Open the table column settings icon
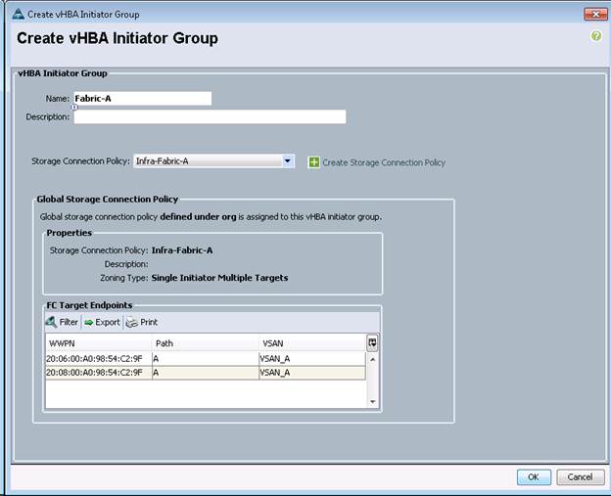 click(372, 342)
